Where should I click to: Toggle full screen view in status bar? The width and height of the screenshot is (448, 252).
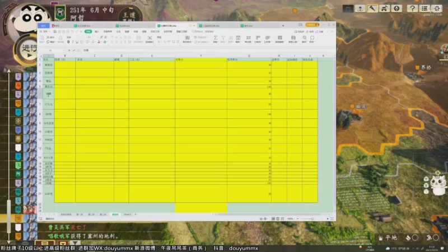click(x=332, y=219)
